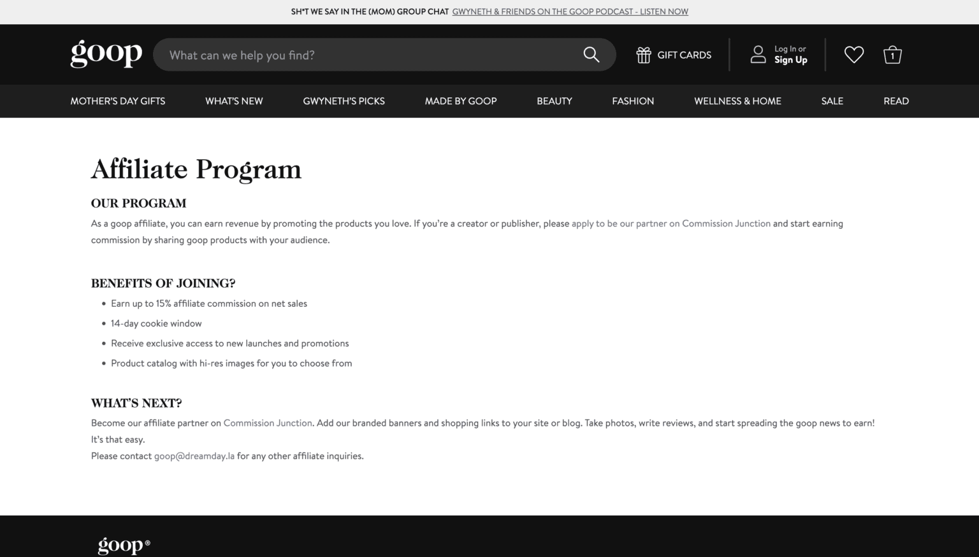Screen dimensions: 979x557
Task: Expand the Beauty navigation menu
Action: point(554,101)
